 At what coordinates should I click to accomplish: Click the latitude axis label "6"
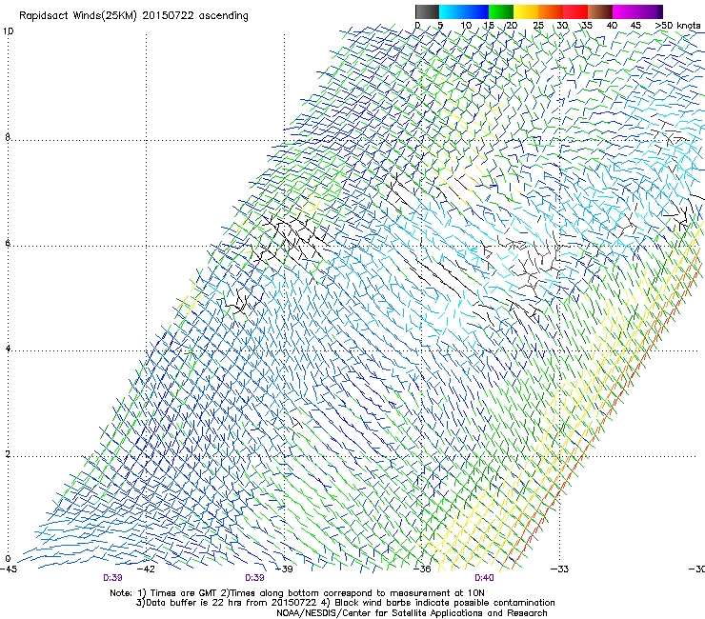click(8, 243)
